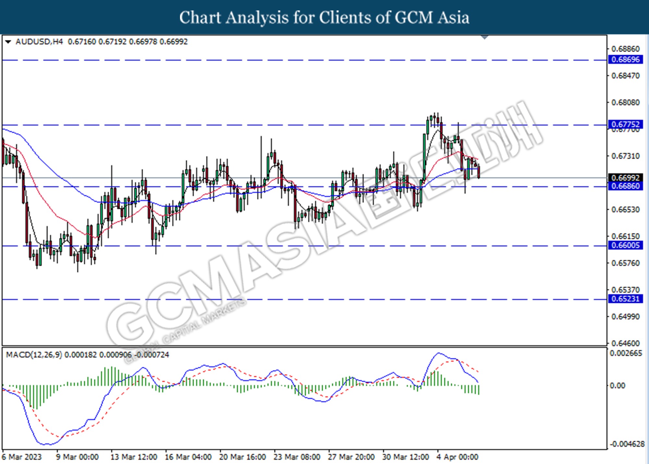Click the MACD scale value -0.004628
This screenshot has height=464, width=649.
(x=627, y=444)
